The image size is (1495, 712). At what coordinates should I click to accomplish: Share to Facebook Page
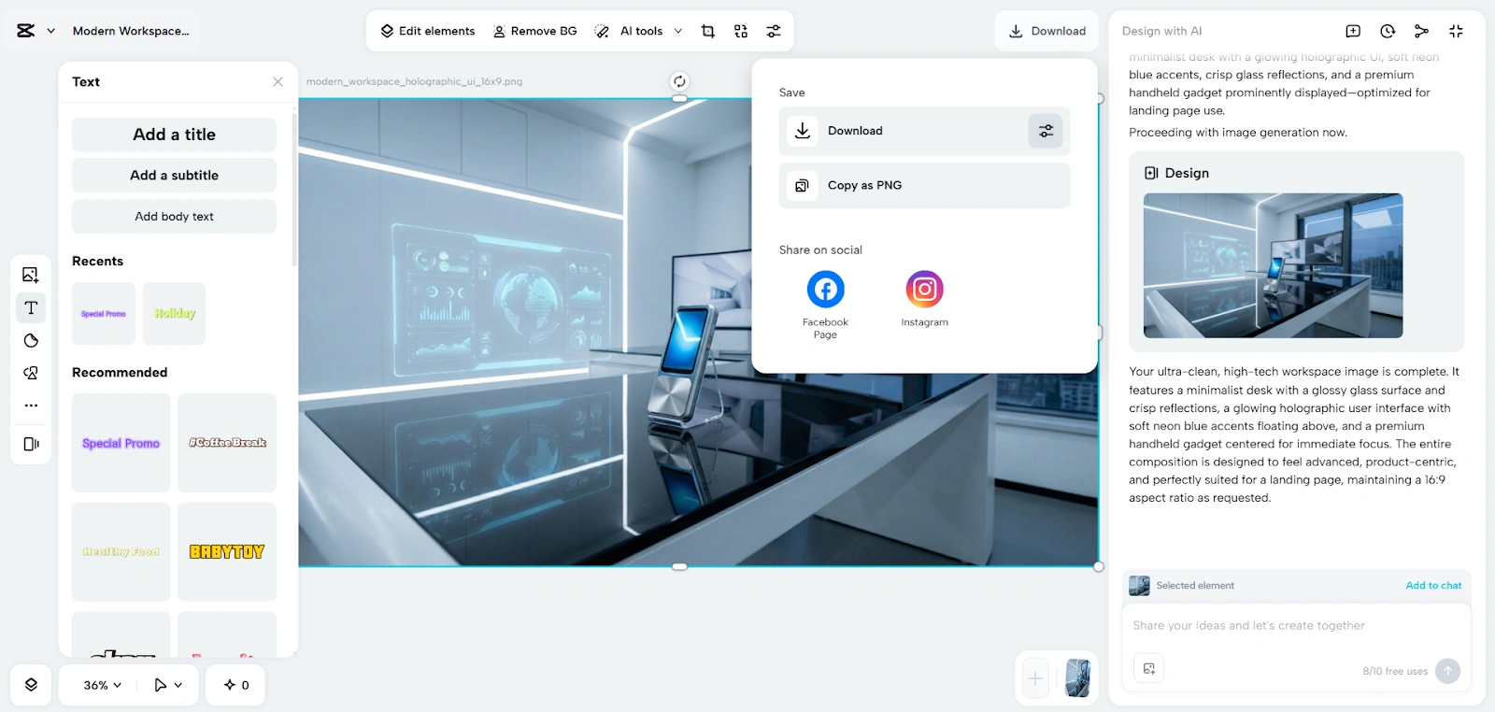coord(825,290)
